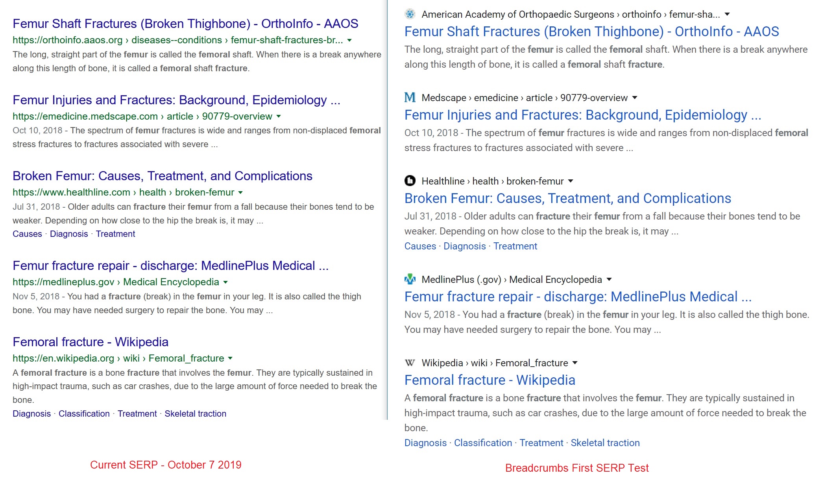Click the MedlinePlus favicon
The height and width of the screenshot is (478, 824).
[410, 279]
